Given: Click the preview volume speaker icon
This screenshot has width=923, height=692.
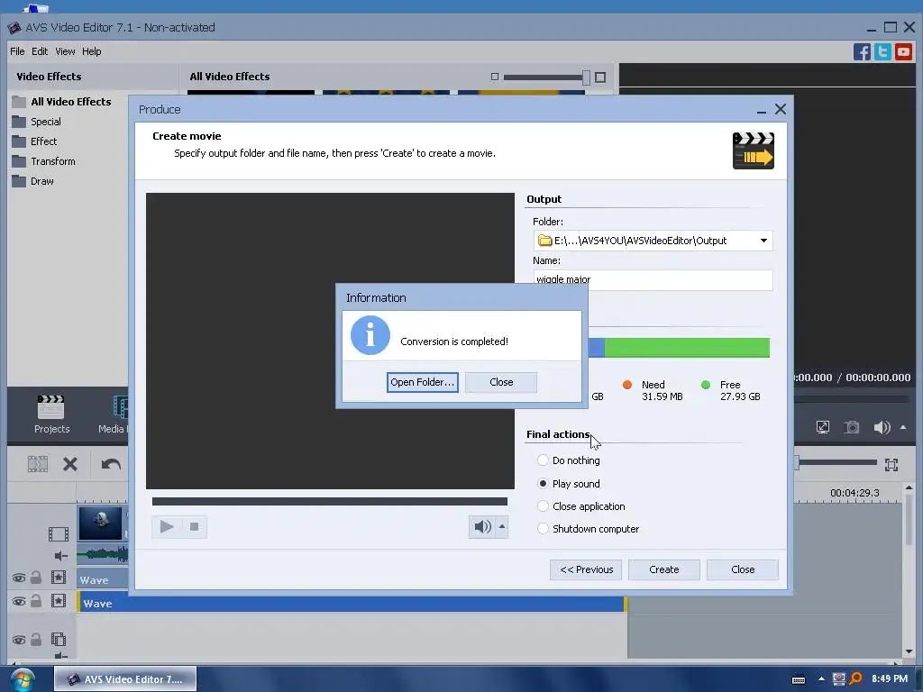Looking at the screenshot, I should click(x=882, y=427).
